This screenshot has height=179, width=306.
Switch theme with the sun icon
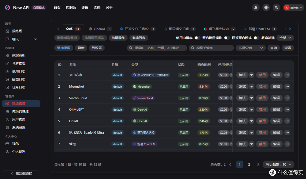pyautogui.click(x=266, y=8)
